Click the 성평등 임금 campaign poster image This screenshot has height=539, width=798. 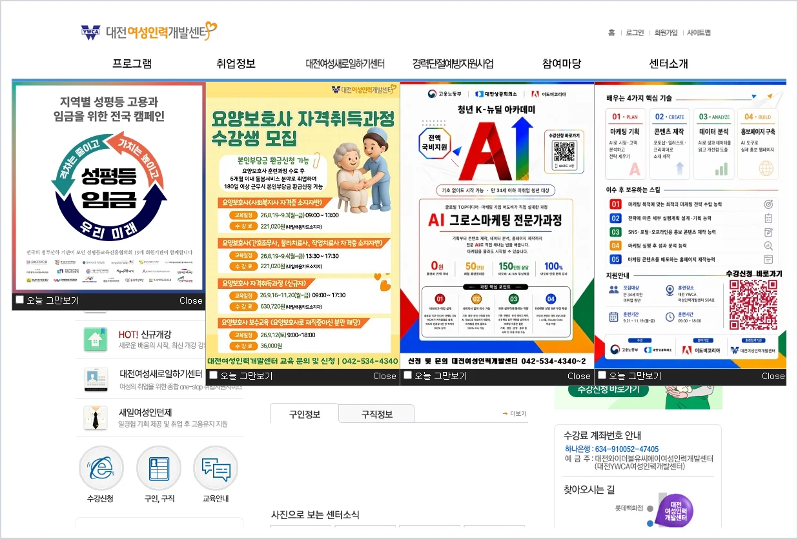coord(108,188)
